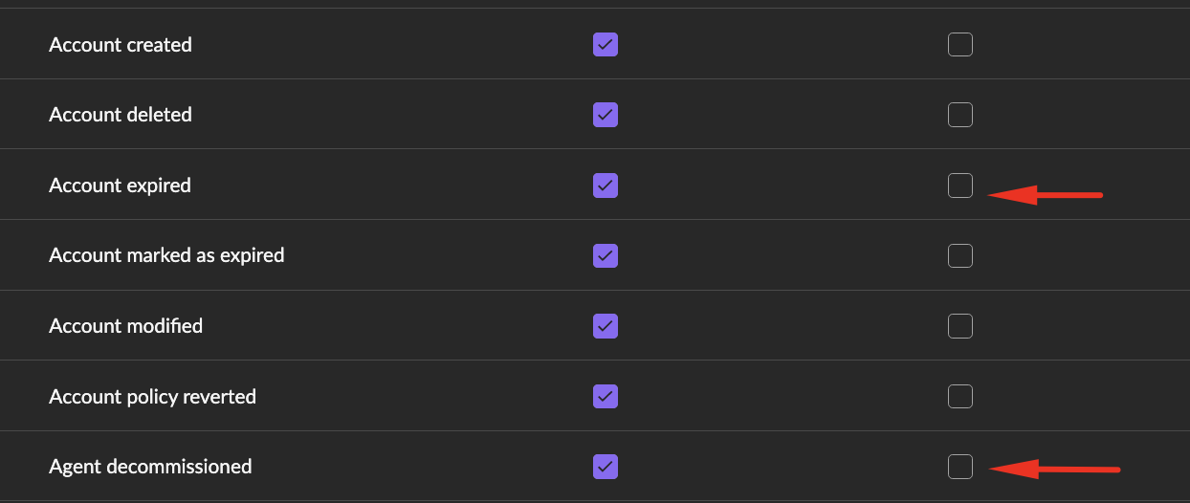Click the Account expired row label
1190x503 pixels.
tap(120, 186)
